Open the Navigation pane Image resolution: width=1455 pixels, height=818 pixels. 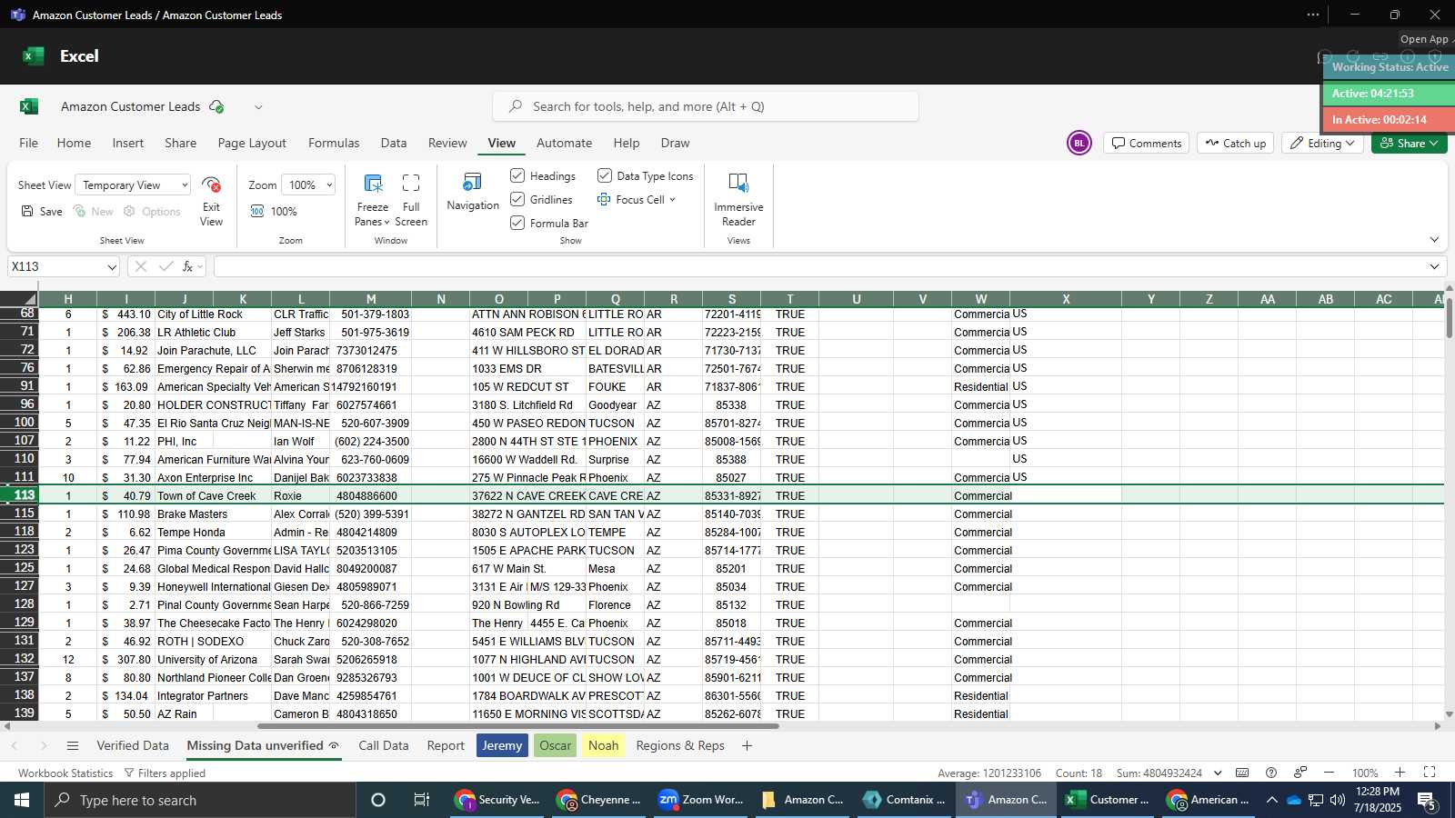point(473,192)
